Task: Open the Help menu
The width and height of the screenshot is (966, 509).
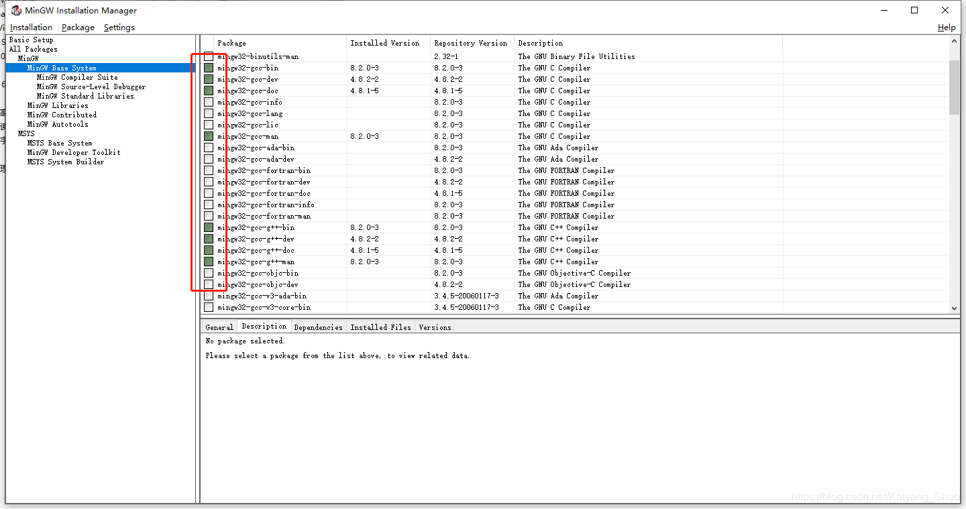Action: click(947, 27)
